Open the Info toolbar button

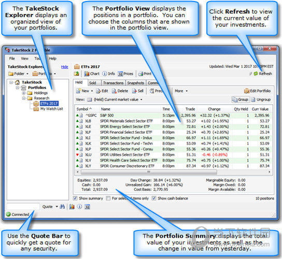(x=108, y=74)
